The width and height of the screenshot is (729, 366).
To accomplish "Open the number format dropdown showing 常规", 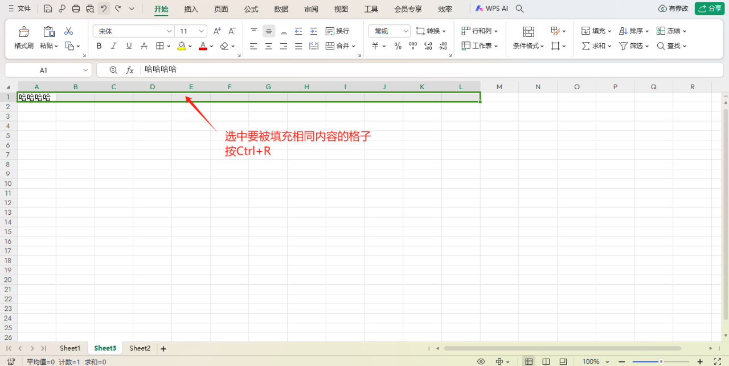I will [406, 31].
